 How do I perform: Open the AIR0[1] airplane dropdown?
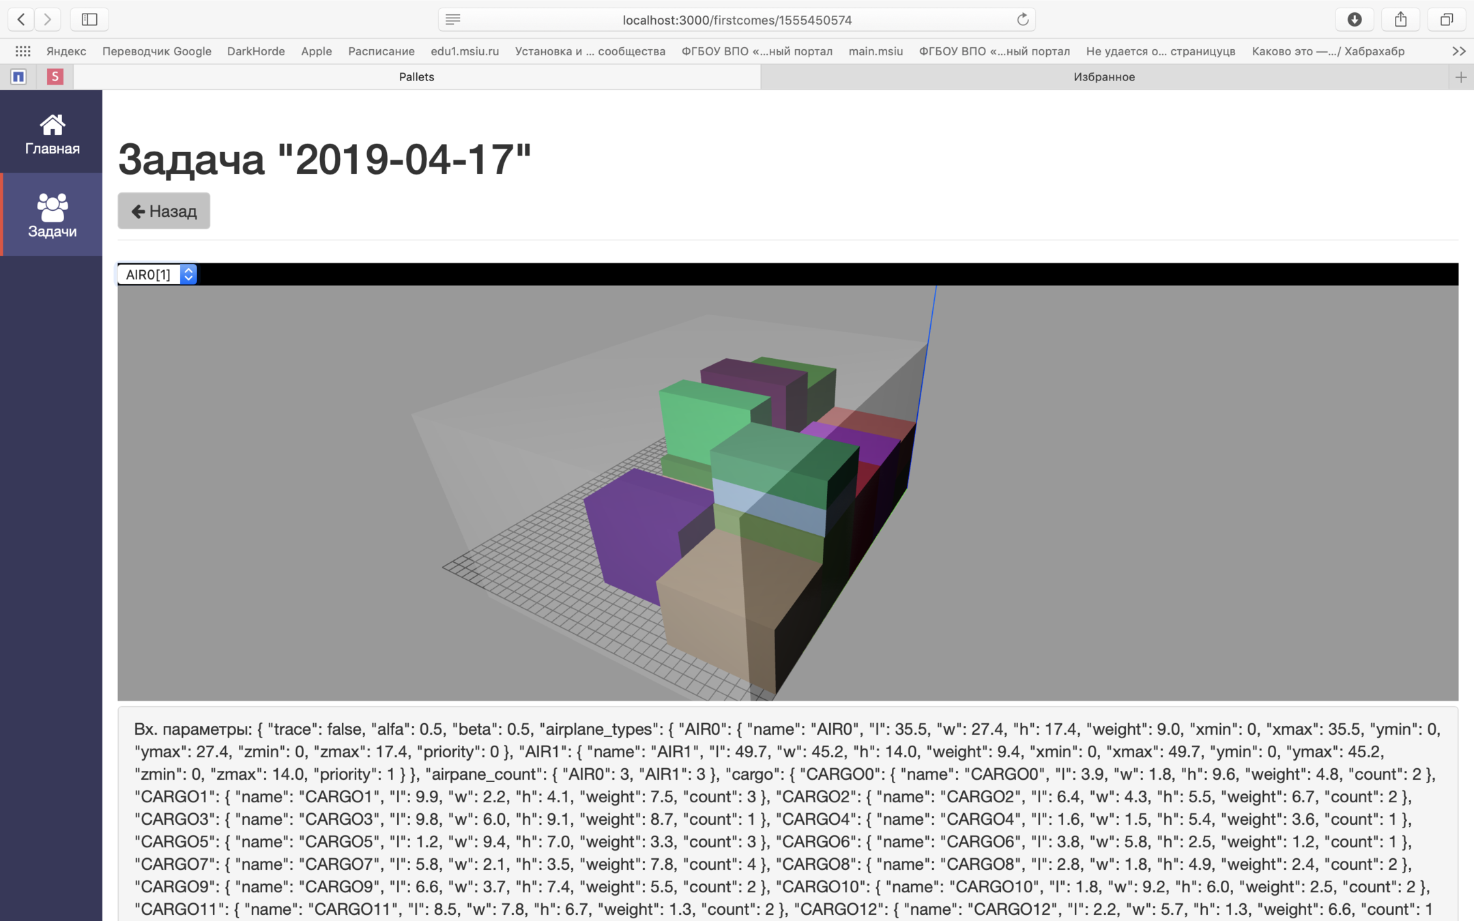pos(158,274)
